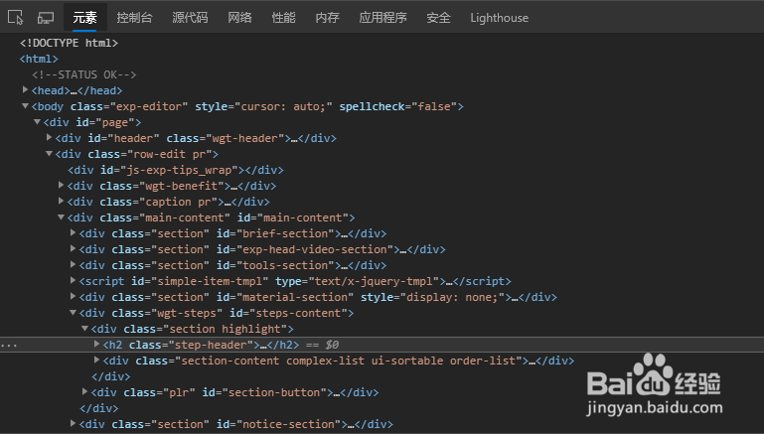The width and height of the screenshot is (764, 434).
Task: Open the 安全 tab
Action: pyautogui.click(x=438, y=18)
